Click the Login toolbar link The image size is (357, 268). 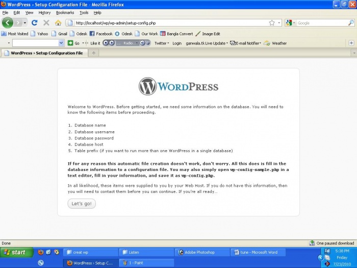[x=177, y=43]
